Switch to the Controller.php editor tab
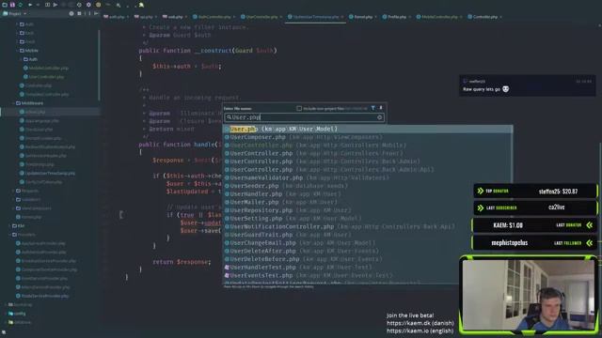The image size is (602, 338). coord(484,17)
